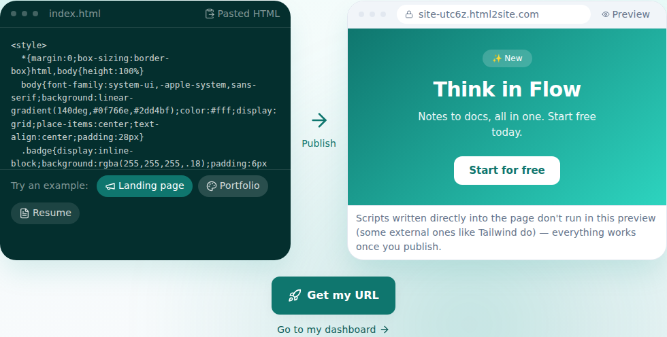Click the <style> line in the code
Viewport: 667px width, 337px height.
click(29, 46)
